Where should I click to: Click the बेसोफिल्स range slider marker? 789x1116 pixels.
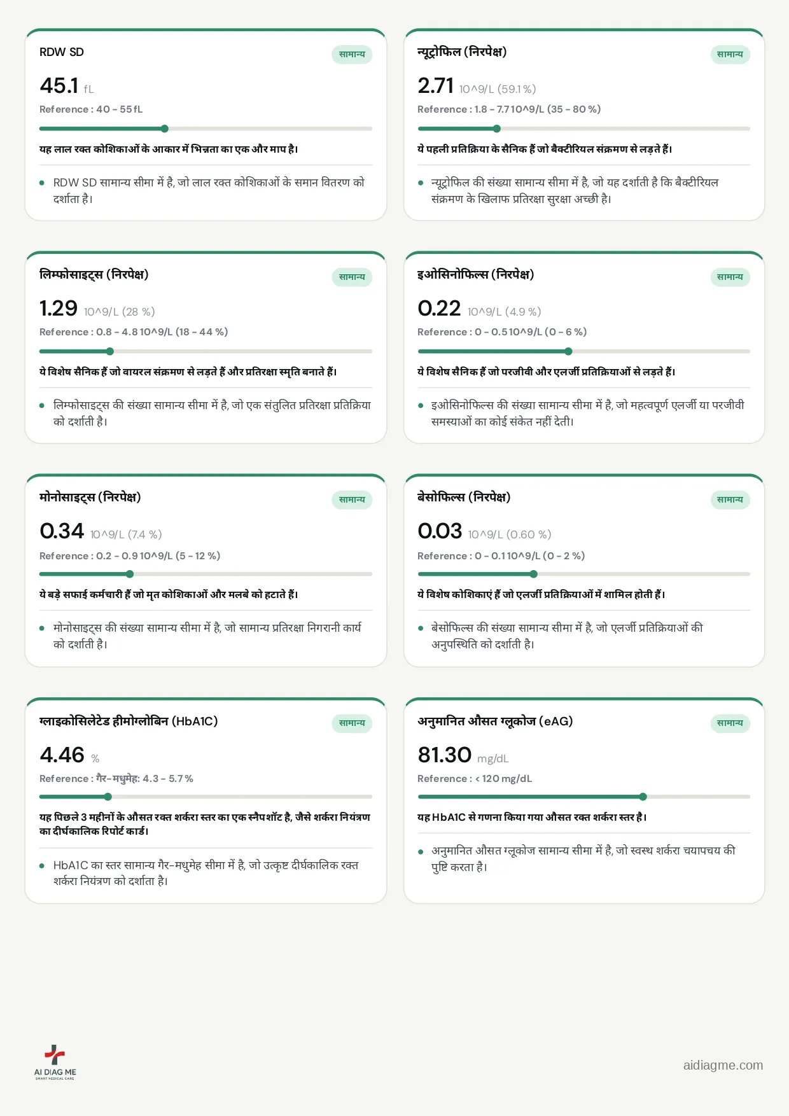click(x=533, y=574)
